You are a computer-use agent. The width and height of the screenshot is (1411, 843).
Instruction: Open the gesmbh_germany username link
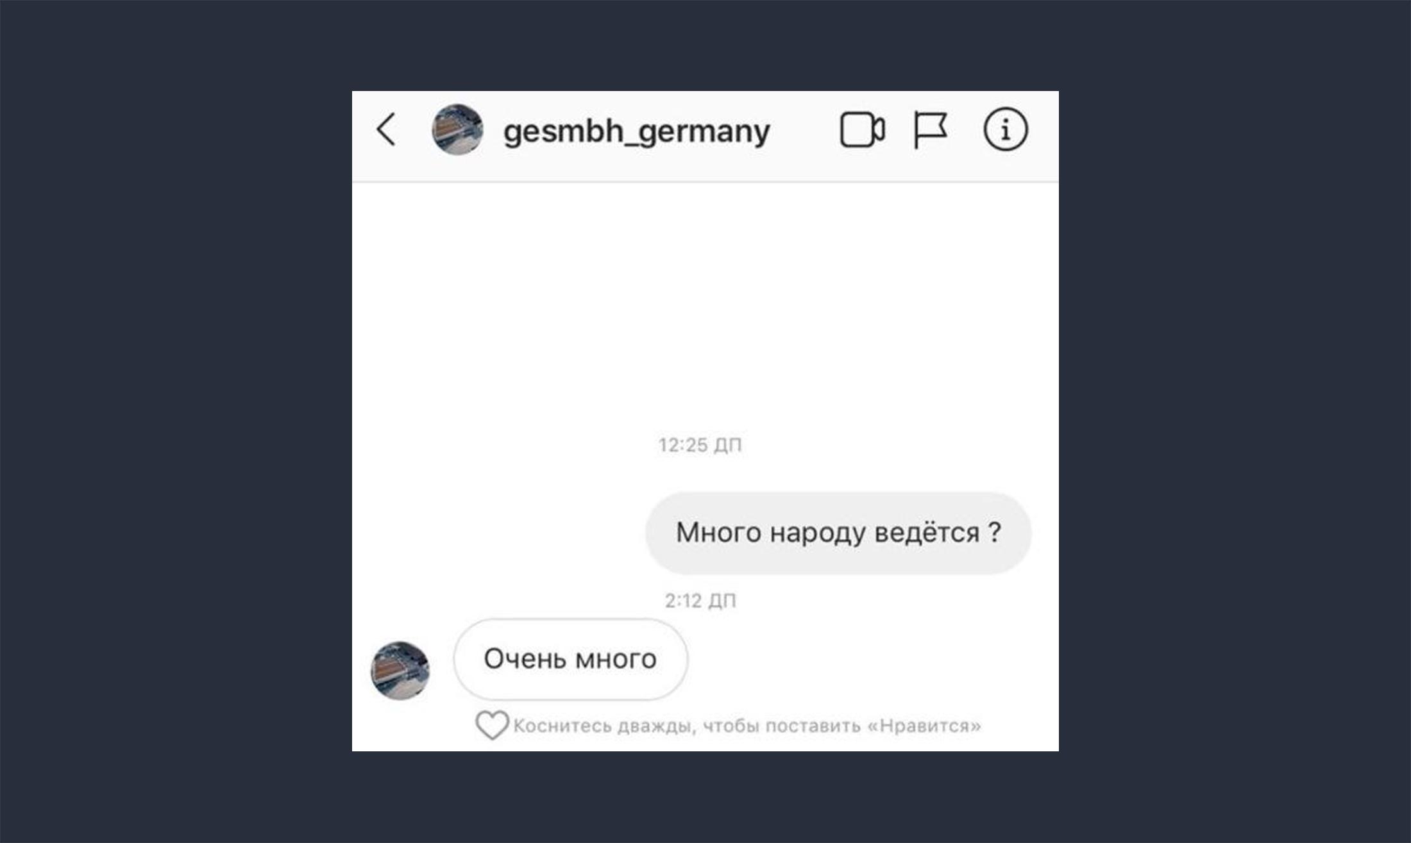coord(636,131)
